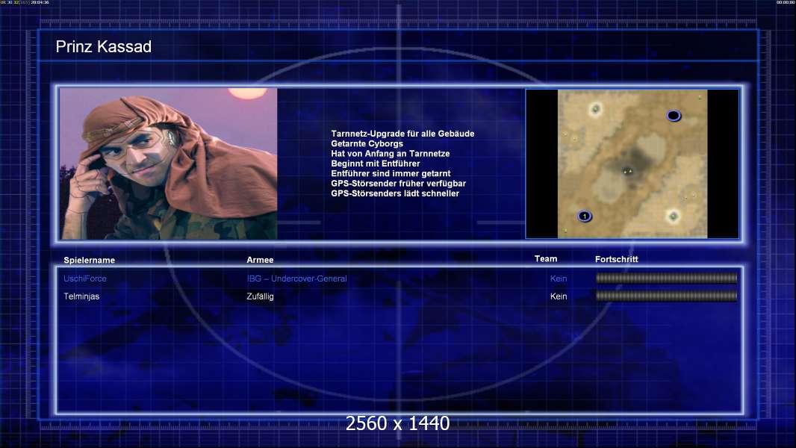Click the 'Getarnte Cyborgs' ability line
This screenshot has width=796, height=448.
tap(367, 143)
